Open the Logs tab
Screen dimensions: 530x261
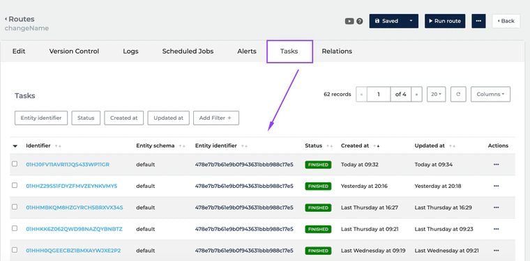pos(130,52)
